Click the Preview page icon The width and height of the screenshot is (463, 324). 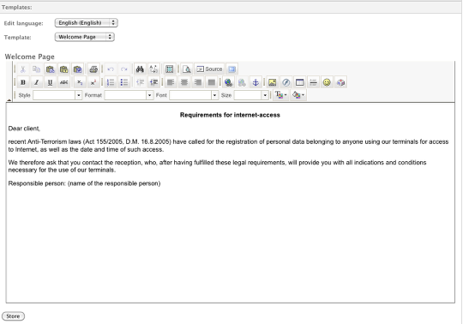[x=186, y=69]
